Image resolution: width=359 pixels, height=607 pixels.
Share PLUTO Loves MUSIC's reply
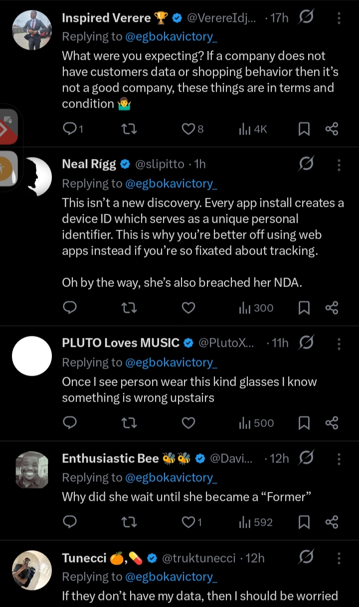332,423
